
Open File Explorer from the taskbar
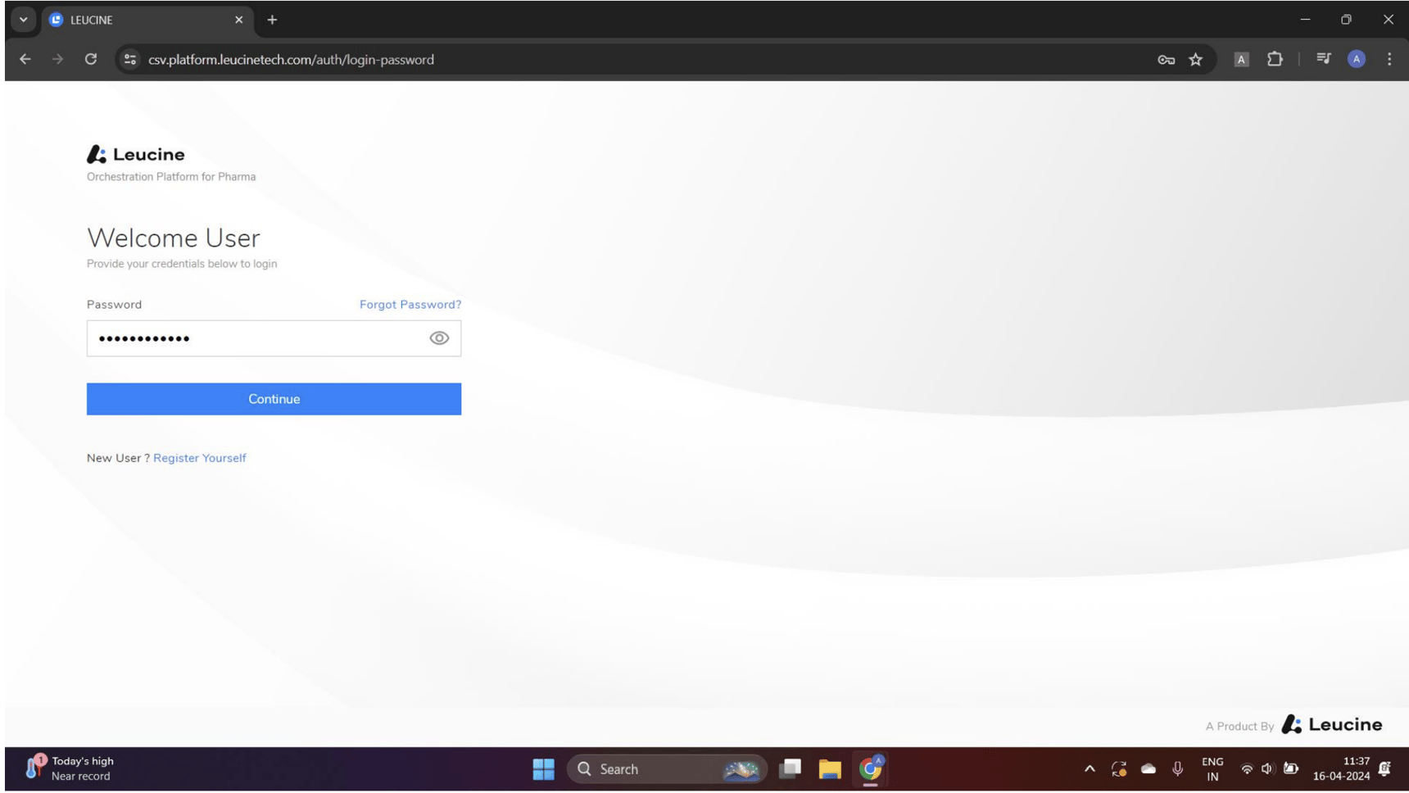coord(830,769)
